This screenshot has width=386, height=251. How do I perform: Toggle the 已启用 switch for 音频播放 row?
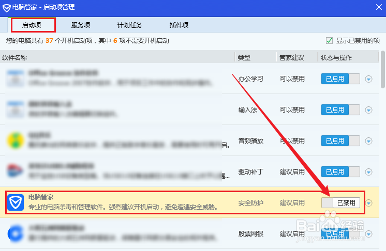340,140
